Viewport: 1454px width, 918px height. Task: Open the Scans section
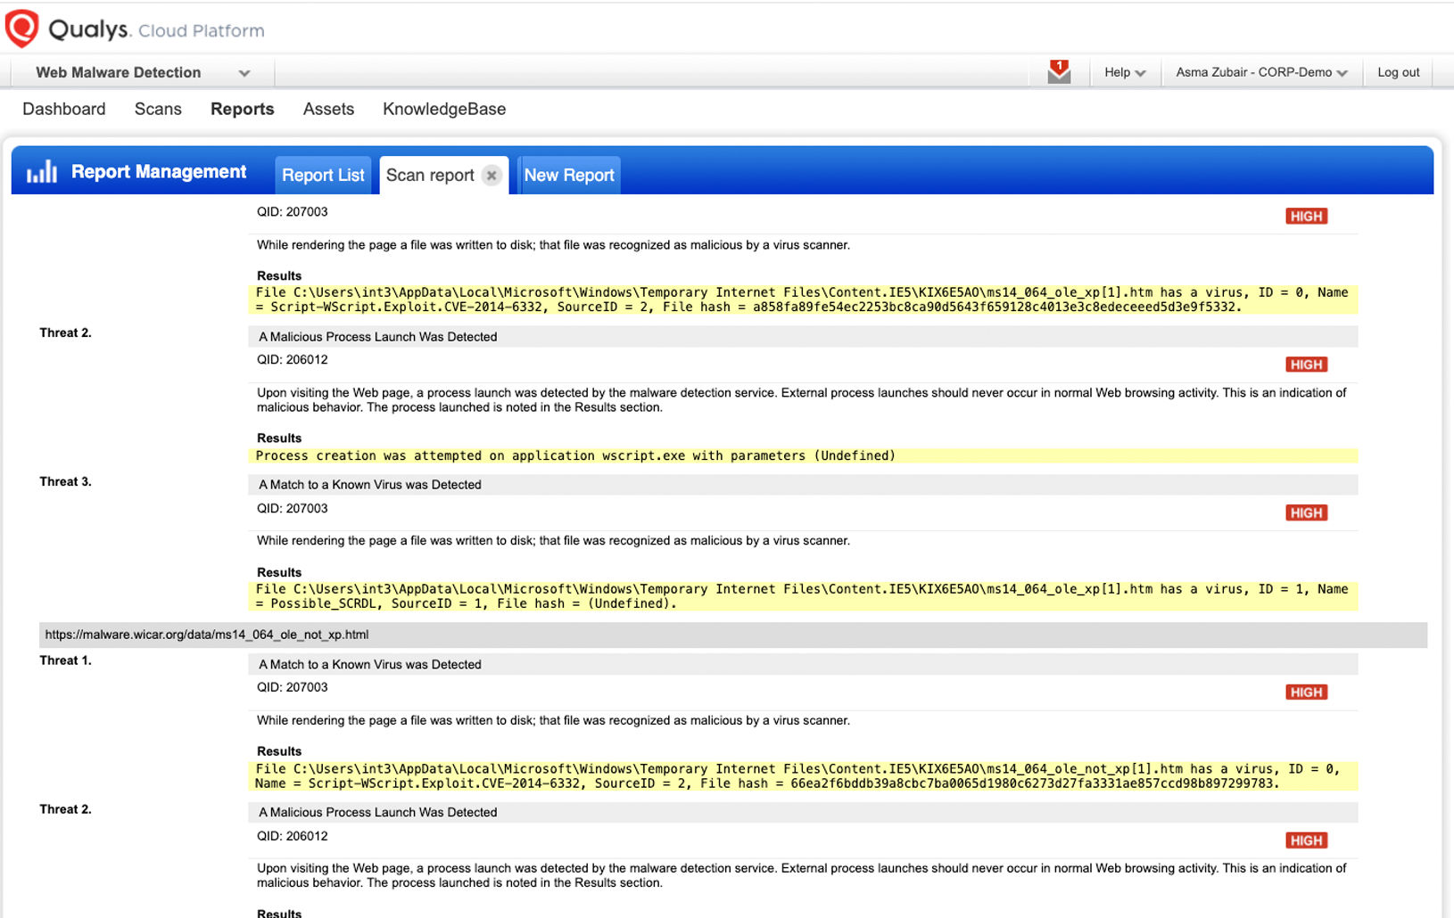[158, 109]
